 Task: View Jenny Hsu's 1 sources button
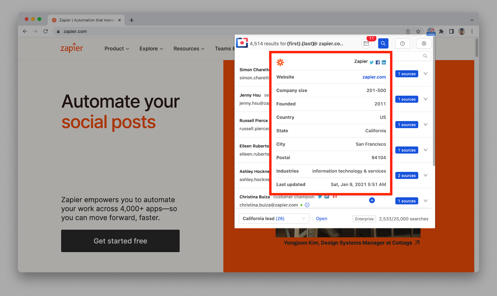pyautogui.click(x=407, y=99)
